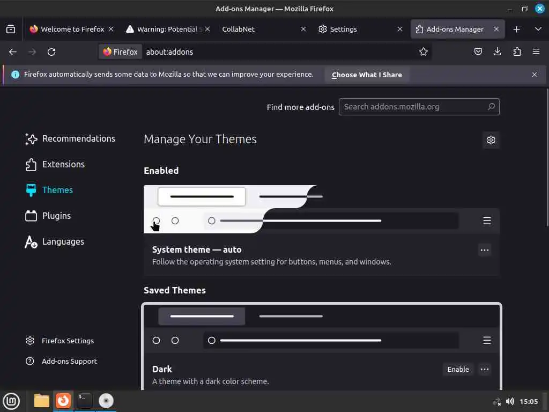Open Firefox Settings link in sidebar
This screenshot has width=549, height=412.
(x=60, y=341)
